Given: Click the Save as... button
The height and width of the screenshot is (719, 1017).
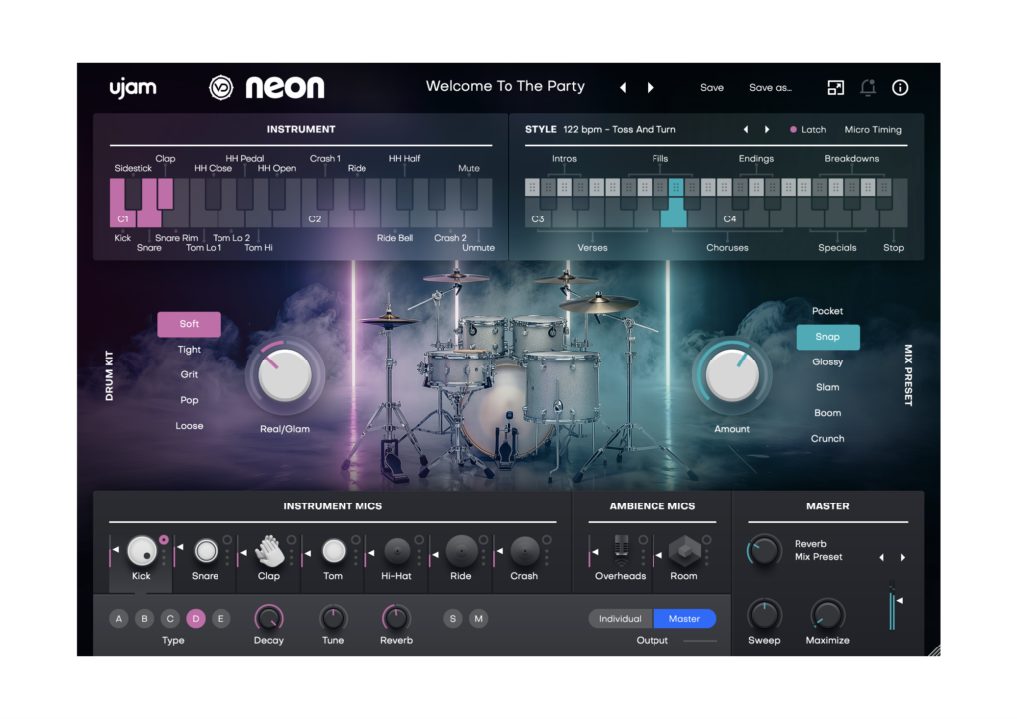Looking at the screenshot, I should 770,87.
